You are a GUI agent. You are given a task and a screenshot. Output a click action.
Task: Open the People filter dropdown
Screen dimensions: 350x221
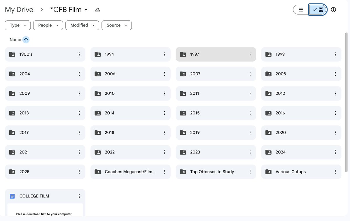point(48,25)
